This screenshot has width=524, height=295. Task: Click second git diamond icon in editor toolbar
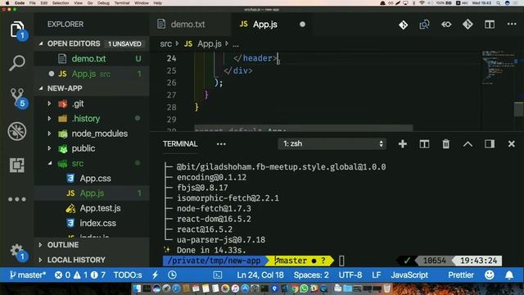(468, 25)
